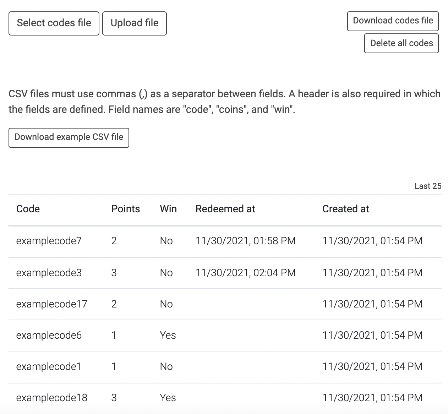448x414 pixels.
Task: Click the Created at column header
Action: (x=345, y=209)
